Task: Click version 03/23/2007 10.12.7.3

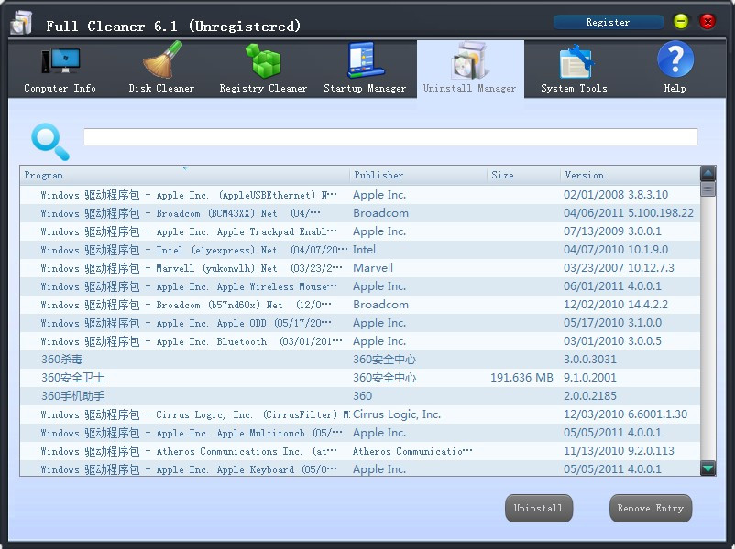Action: pos(619,268)
